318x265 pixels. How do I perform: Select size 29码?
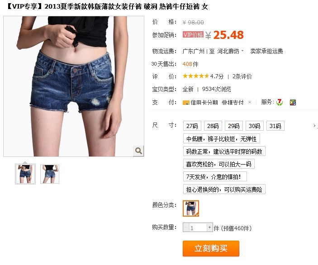click(233, 126)
